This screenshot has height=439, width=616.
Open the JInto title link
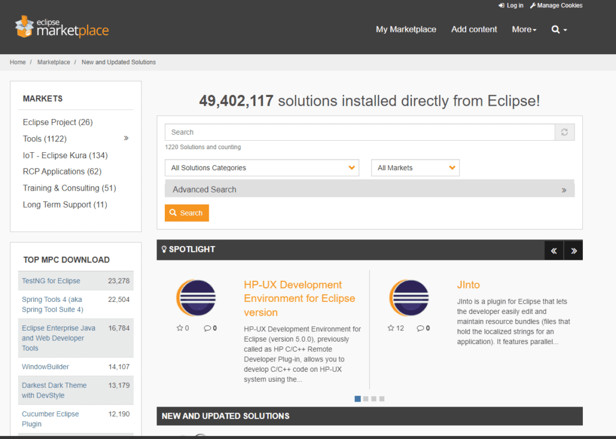[x=468, y=284]
